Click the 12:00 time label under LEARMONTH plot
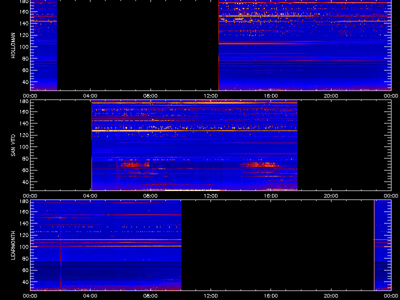 click(210, 296)
